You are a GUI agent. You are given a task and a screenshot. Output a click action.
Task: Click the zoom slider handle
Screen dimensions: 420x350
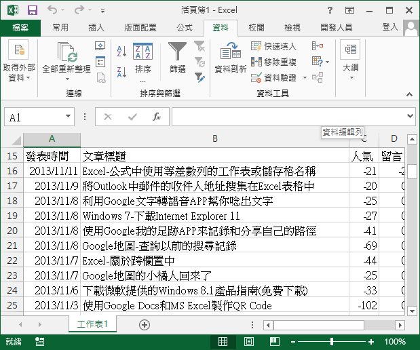point(332,341)
